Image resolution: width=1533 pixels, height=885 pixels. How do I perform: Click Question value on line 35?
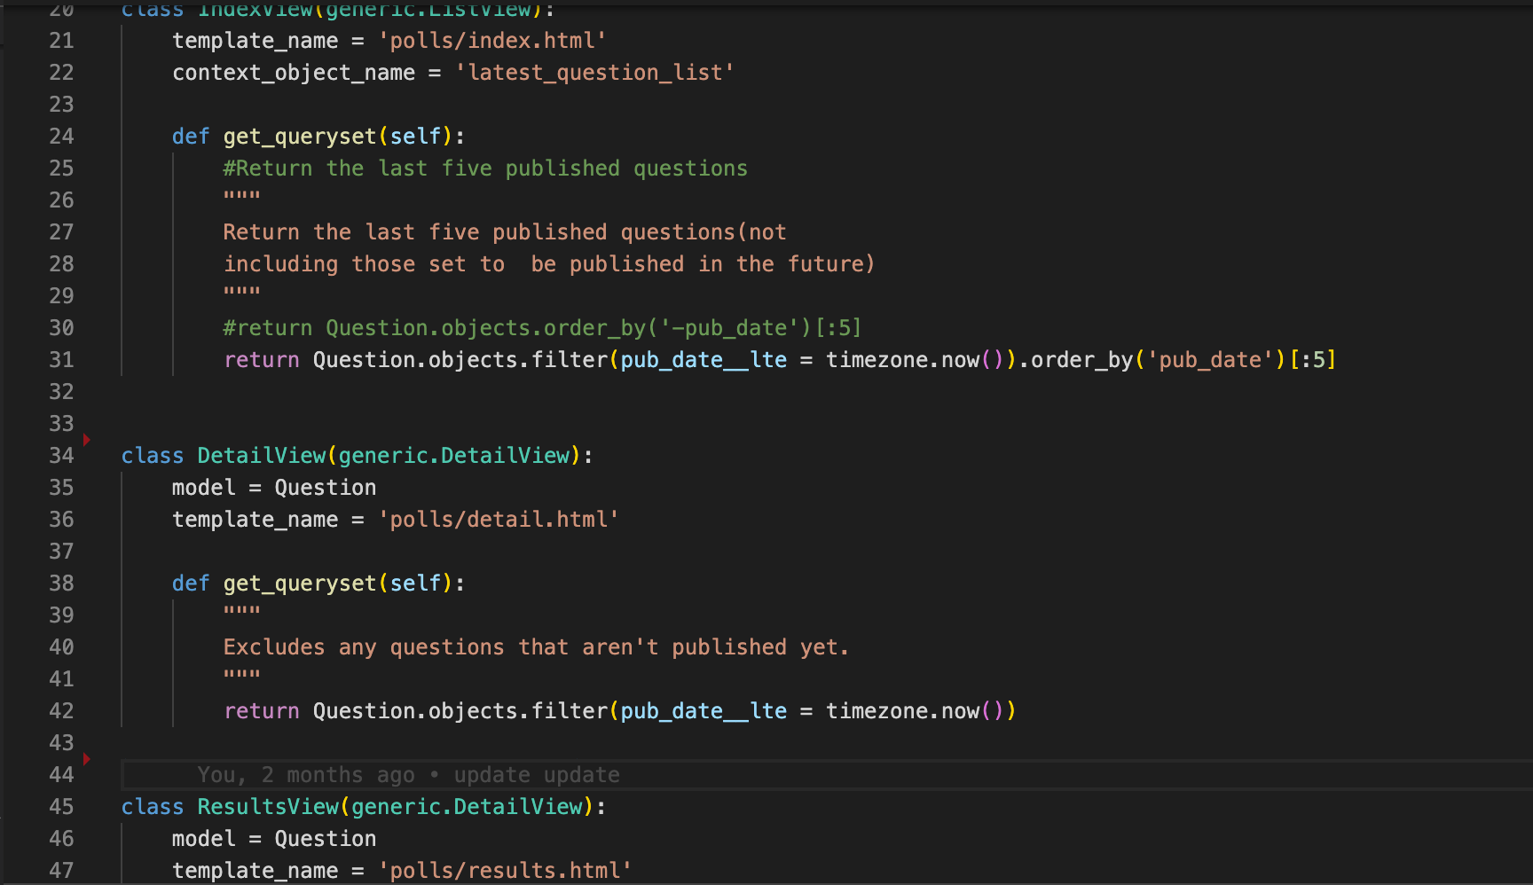coord(326,488)
